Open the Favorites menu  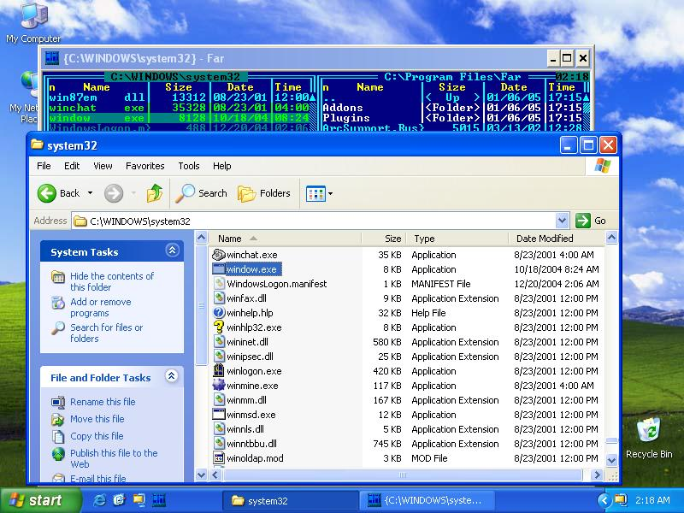point(144,166)
